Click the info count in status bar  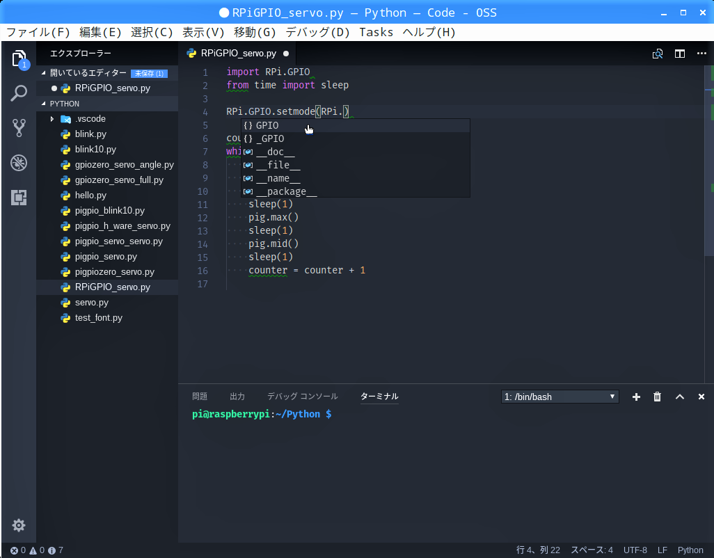pos(56,550)
